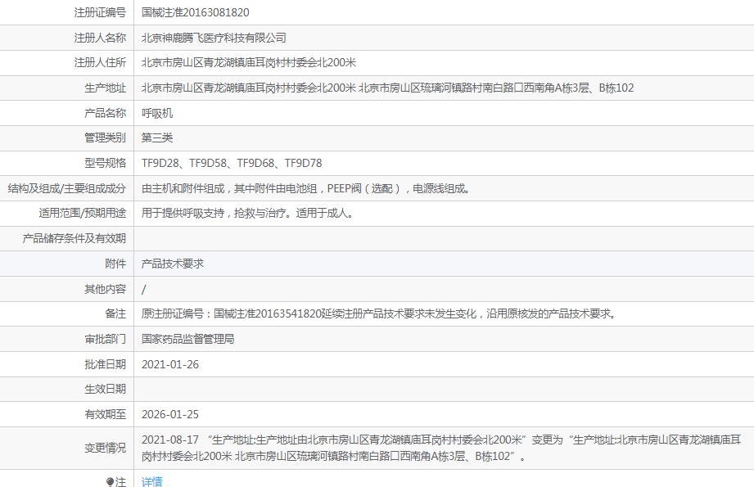Click the 注册人名称 label
Image resolution: width=754 pixels, height=487 pixels.
coord(100,38)
